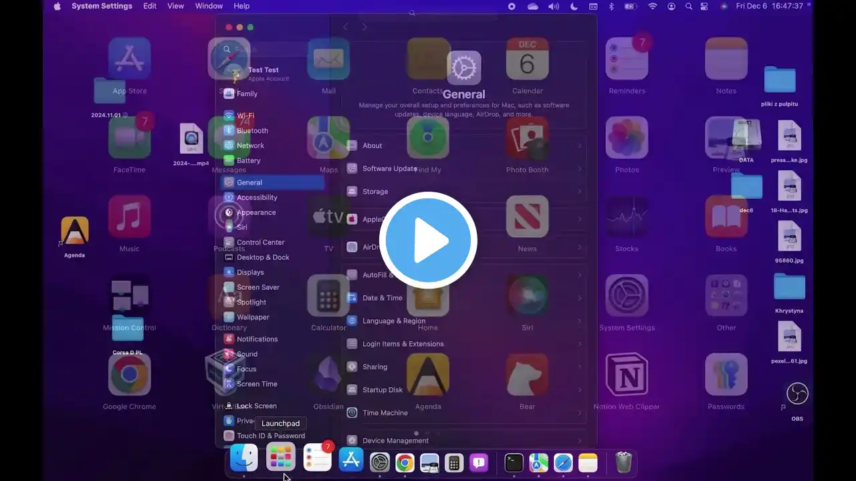Select Desktop & Dock in the sidebar
The height and width of the screenshot is (481, 856).
(x=273, y=257)
